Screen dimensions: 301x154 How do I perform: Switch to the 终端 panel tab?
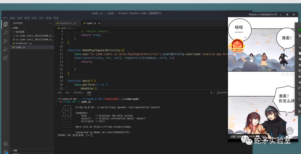89,93
